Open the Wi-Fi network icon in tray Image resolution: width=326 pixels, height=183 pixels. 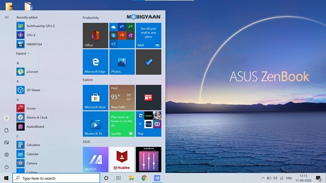281,178
